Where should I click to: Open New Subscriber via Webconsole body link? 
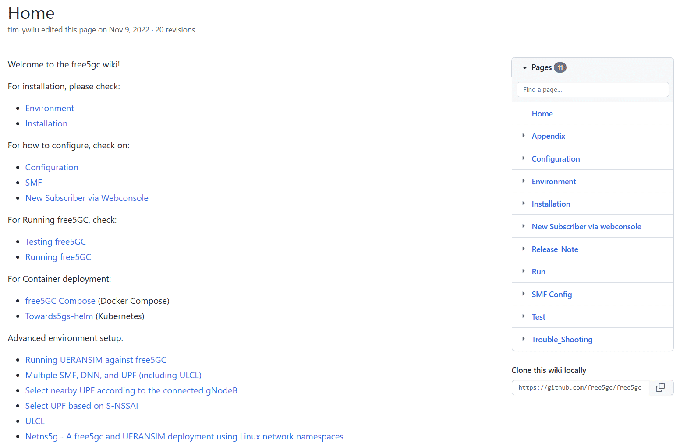tap(87, 198)
